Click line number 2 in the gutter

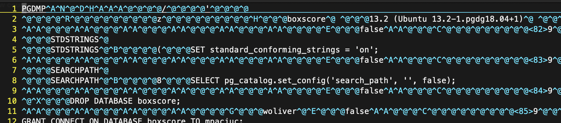(14, 19)
